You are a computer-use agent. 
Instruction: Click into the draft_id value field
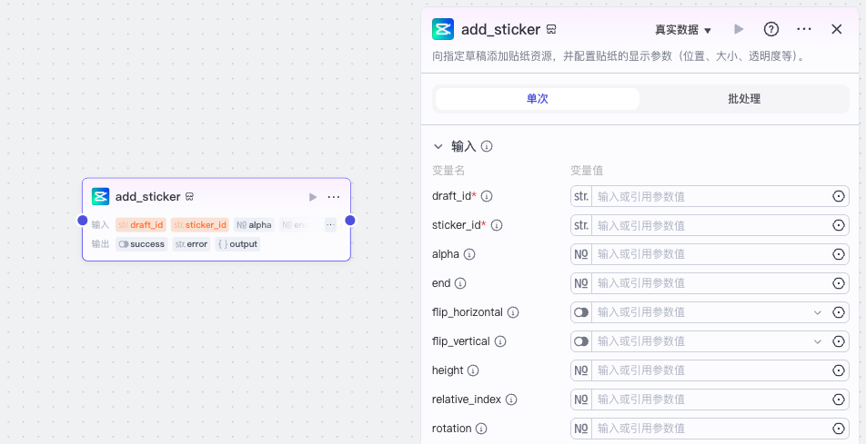click(x=710, y=196)
